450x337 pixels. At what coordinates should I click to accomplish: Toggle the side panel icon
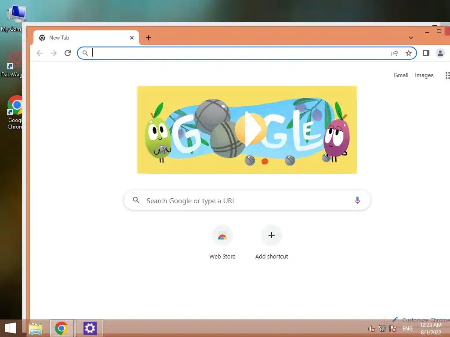pyautogui.click(x=426, y=53)
